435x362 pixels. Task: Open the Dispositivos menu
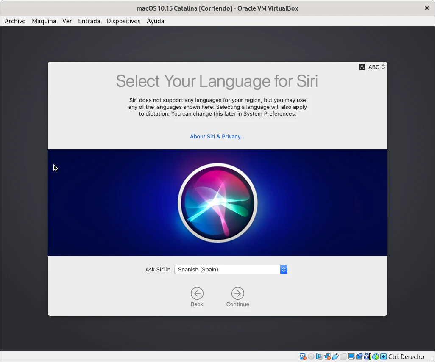[123, 21]
